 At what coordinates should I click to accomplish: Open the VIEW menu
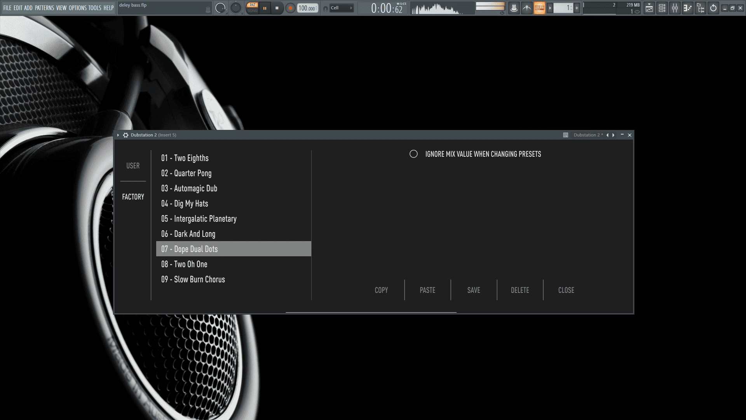tap(61, 8)
